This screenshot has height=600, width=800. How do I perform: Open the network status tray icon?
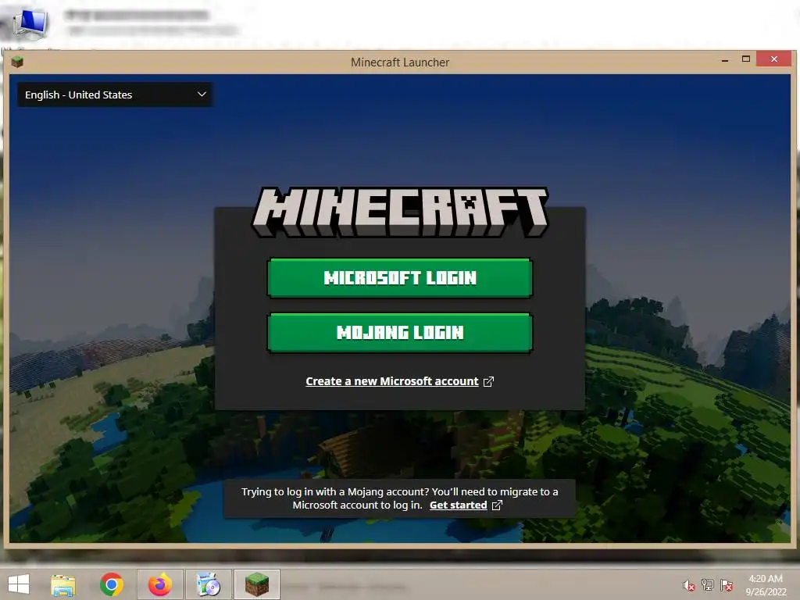[708, 585]
